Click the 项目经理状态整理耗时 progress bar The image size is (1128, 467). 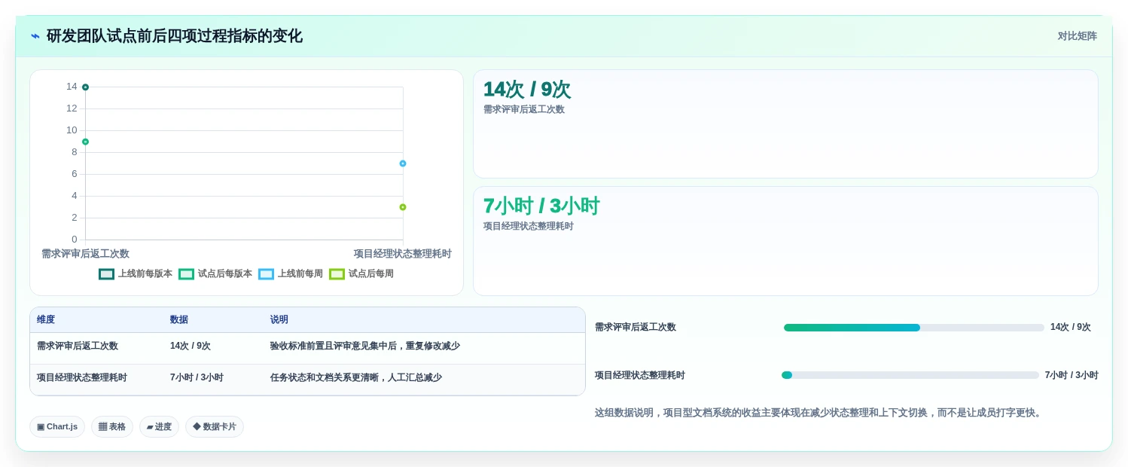tap(910, 375)
